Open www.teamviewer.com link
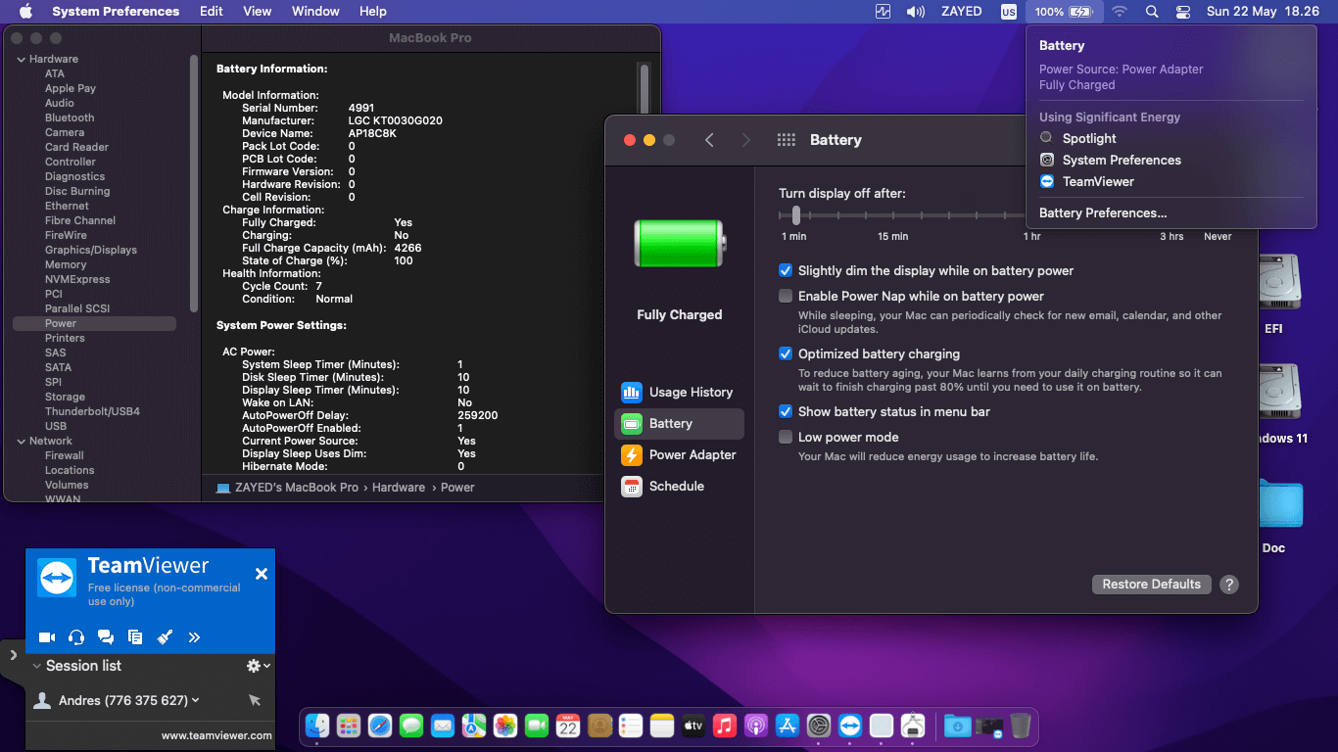 216,735
